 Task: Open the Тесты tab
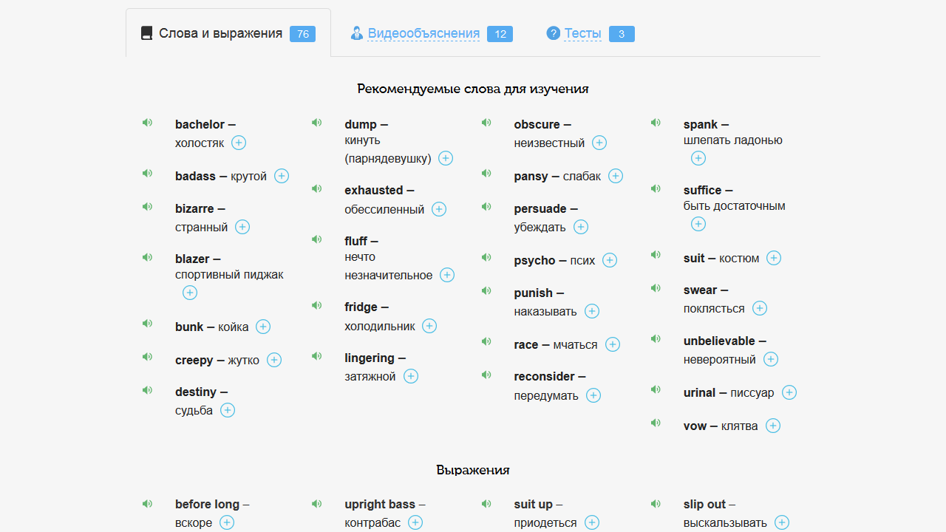click(x=582, y=33)
